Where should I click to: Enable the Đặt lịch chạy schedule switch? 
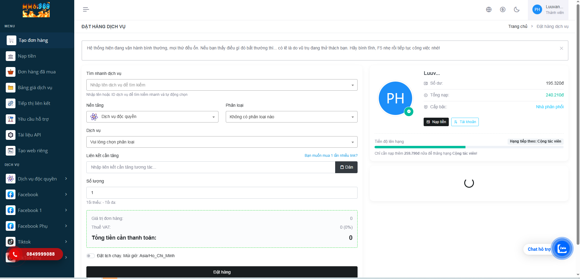tap(90, 256)
